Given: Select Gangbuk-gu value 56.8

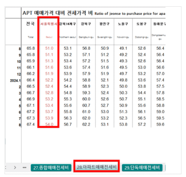Looking at the screenshot, I should coord(86,48).
